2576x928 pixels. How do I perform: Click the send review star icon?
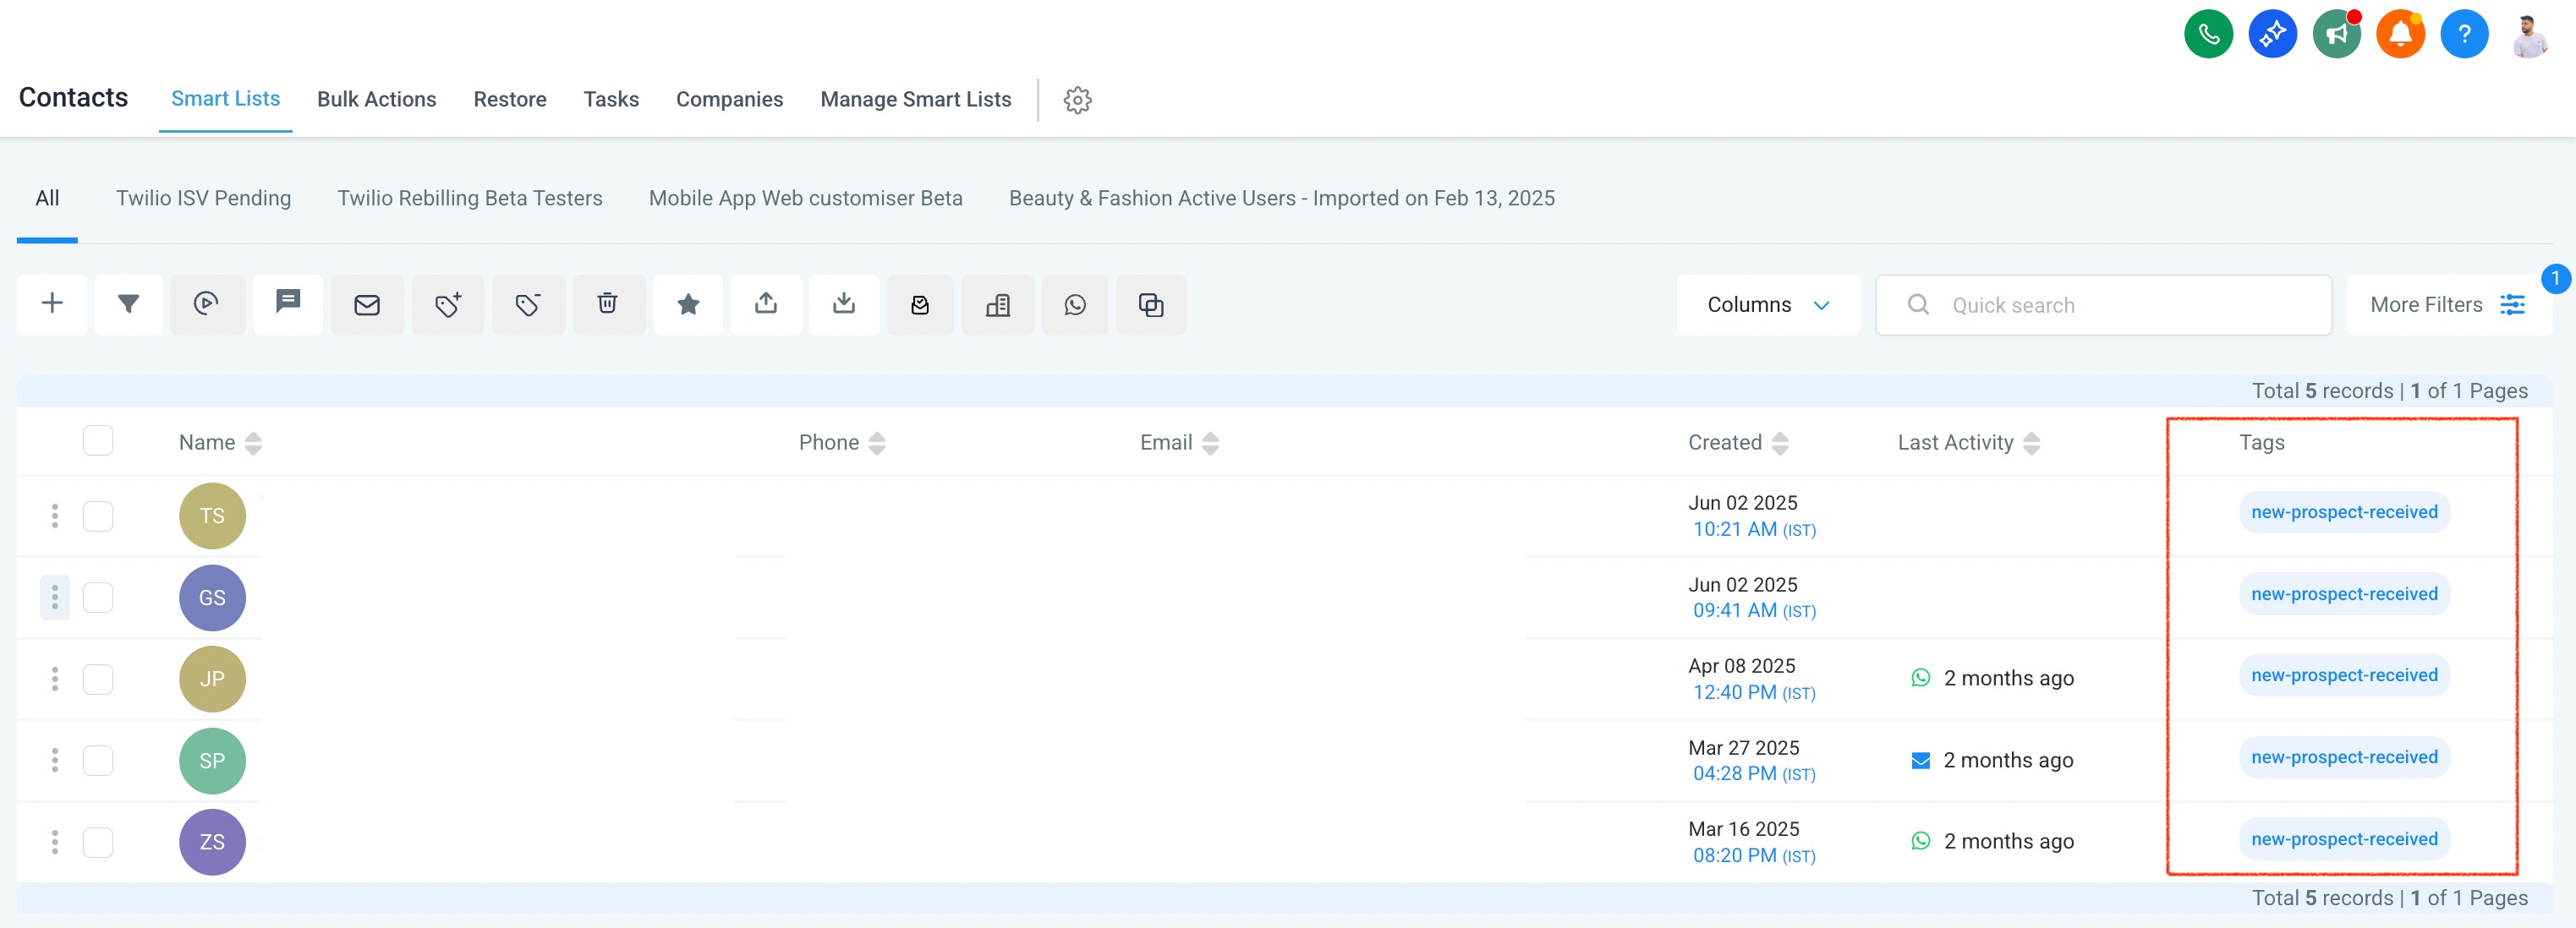pyautogui.click(x=688, y=304)
